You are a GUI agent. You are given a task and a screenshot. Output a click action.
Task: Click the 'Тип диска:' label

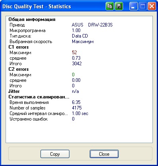[x=20, y=36]
